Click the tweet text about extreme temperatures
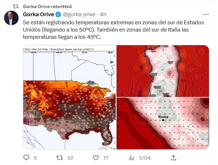 click(113, 30)
